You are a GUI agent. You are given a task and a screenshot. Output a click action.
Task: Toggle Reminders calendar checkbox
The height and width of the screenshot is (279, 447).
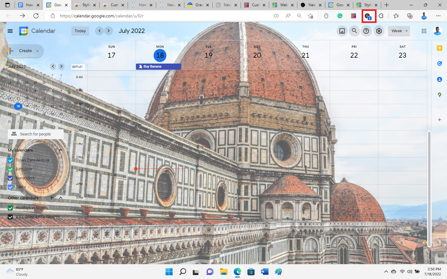pos(10,178)
